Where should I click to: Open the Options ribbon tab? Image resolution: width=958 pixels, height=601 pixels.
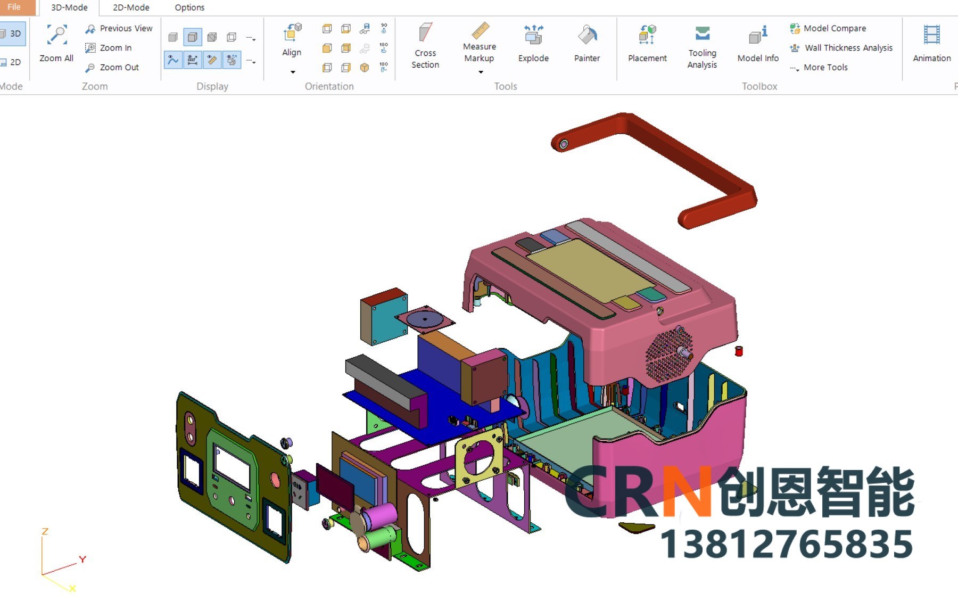coord(189,7)
